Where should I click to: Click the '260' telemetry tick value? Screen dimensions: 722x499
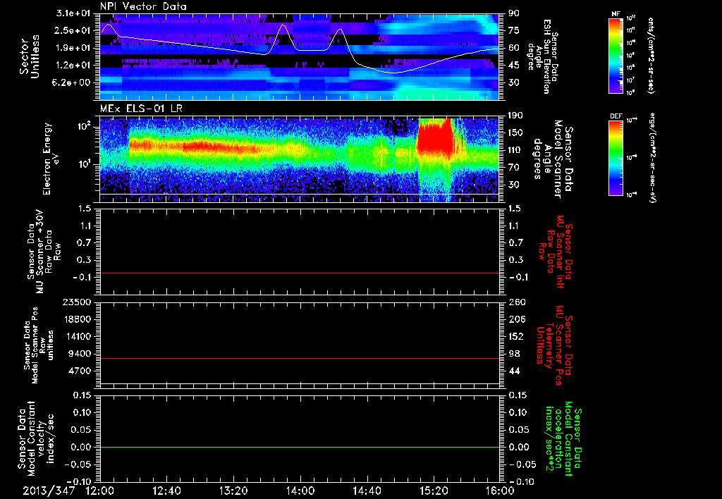[517, 302]
